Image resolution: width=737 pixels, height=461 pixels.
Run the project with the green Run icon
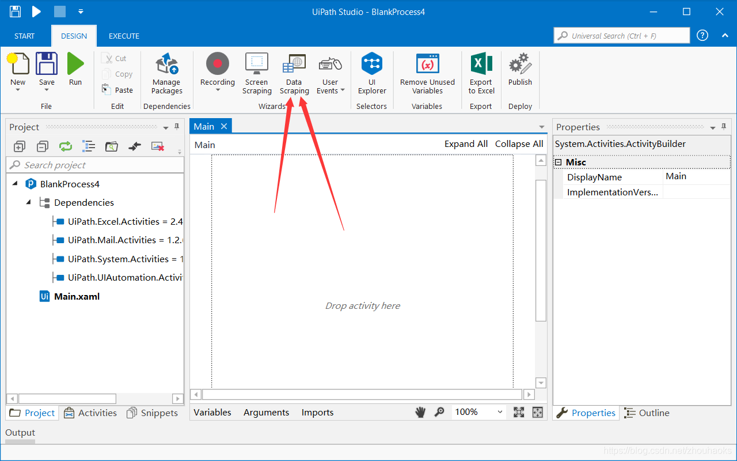pos(75,63)
